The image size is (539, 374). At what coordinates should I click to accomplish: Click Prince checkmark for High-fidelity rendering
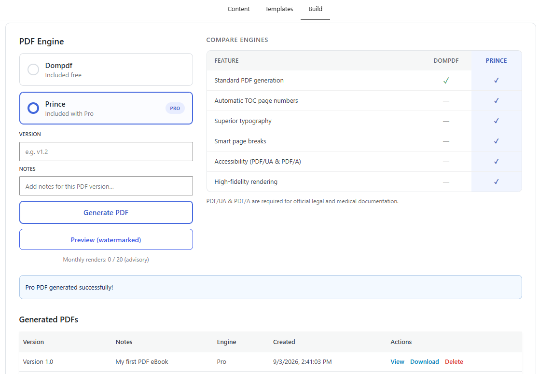pyautogui.click(x=496, y=182)
